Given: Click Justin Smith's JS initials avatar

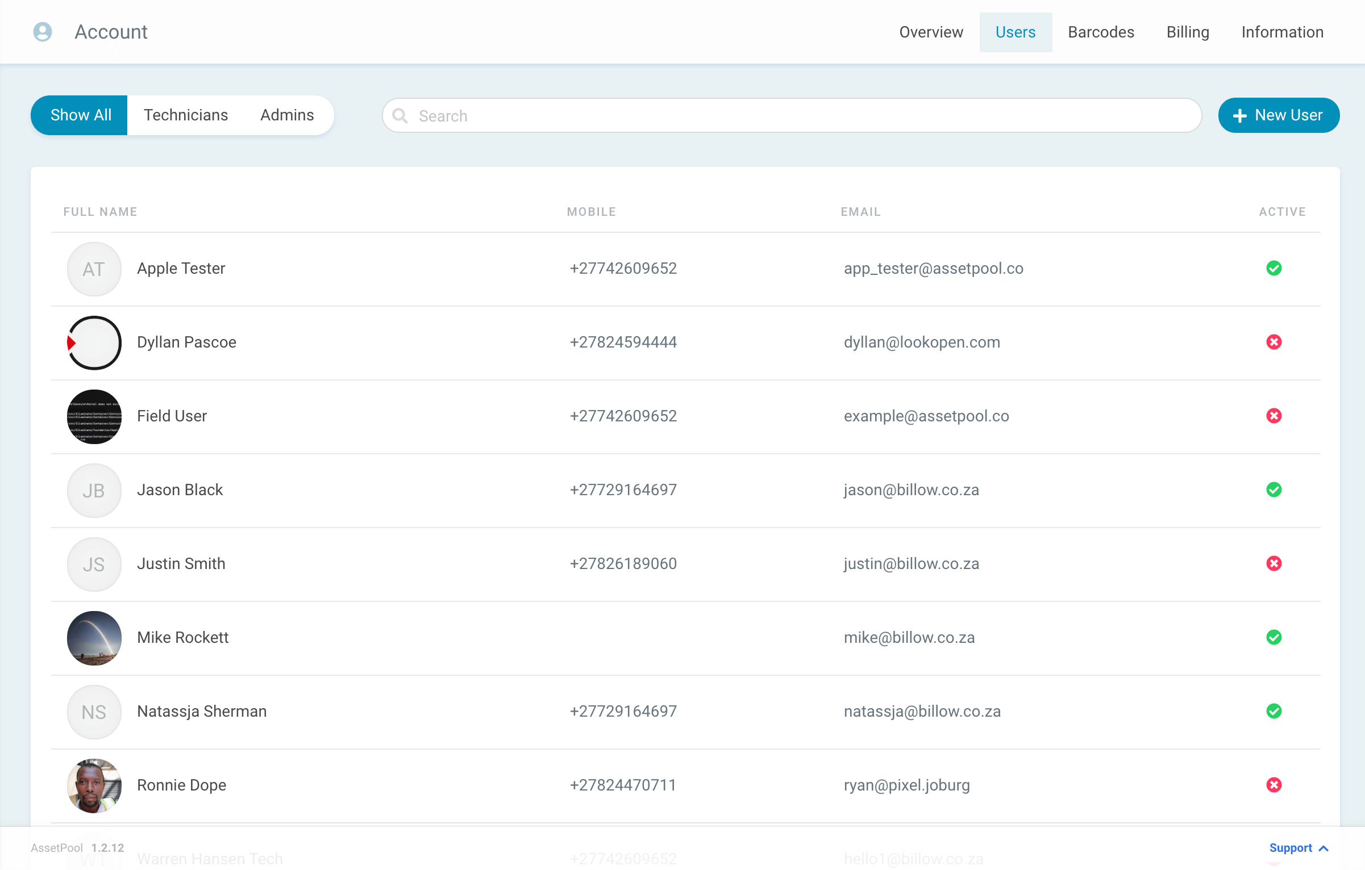Looking at the screenshot, I should click(x=94, y=564).
